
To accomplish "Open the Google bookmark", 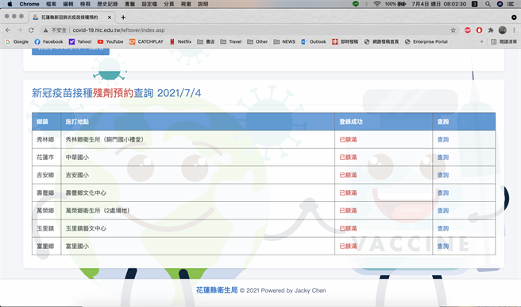I will point(17,41).
